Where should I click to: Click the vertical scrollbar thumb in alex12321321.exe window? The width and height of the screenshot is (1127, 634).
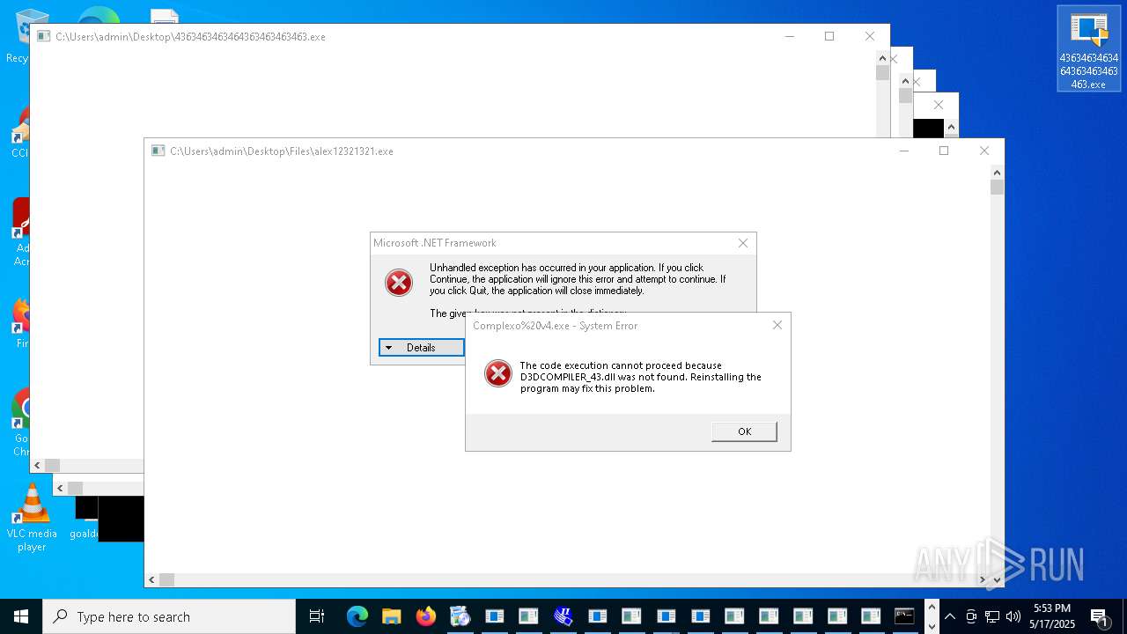997,187
